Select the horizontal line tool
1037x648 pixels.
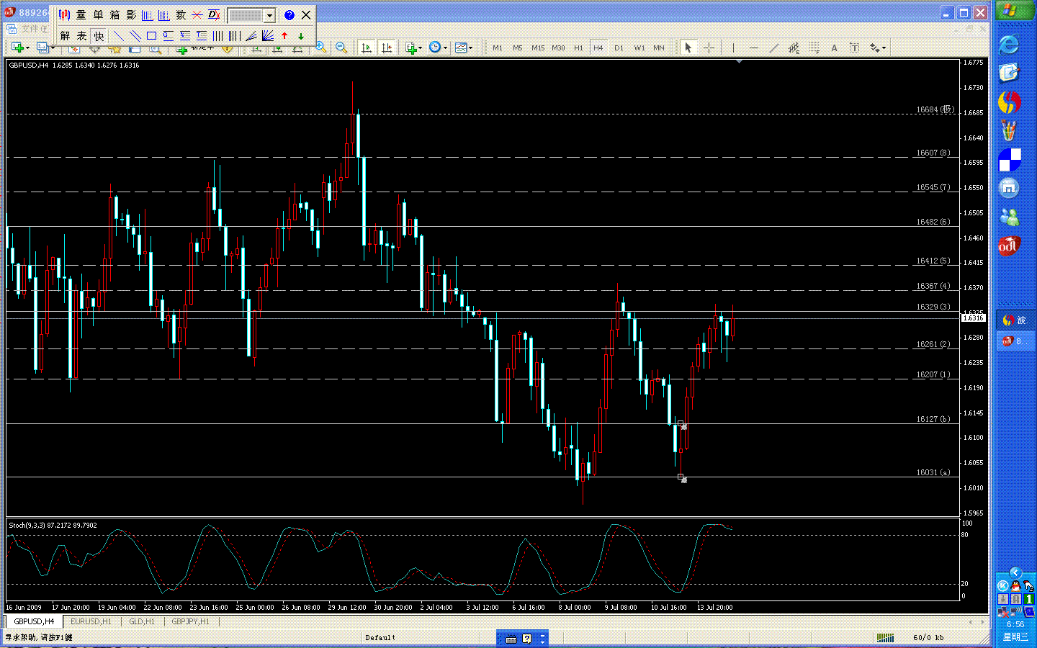[753, 48]
